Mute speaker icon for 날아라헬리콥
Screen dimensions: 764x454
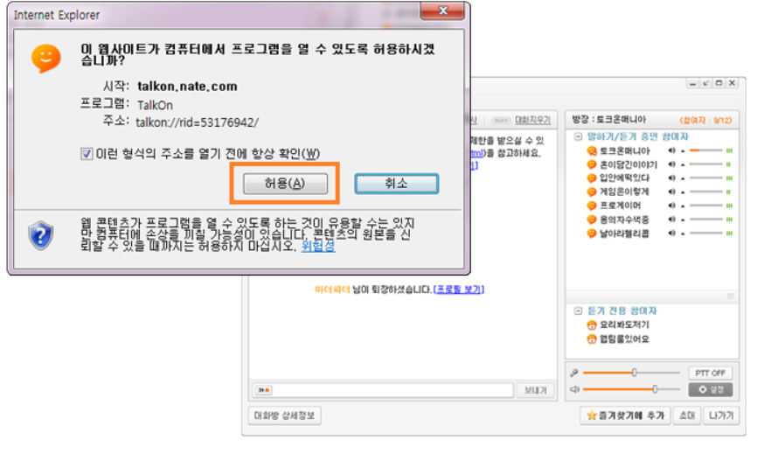point(672,233)
